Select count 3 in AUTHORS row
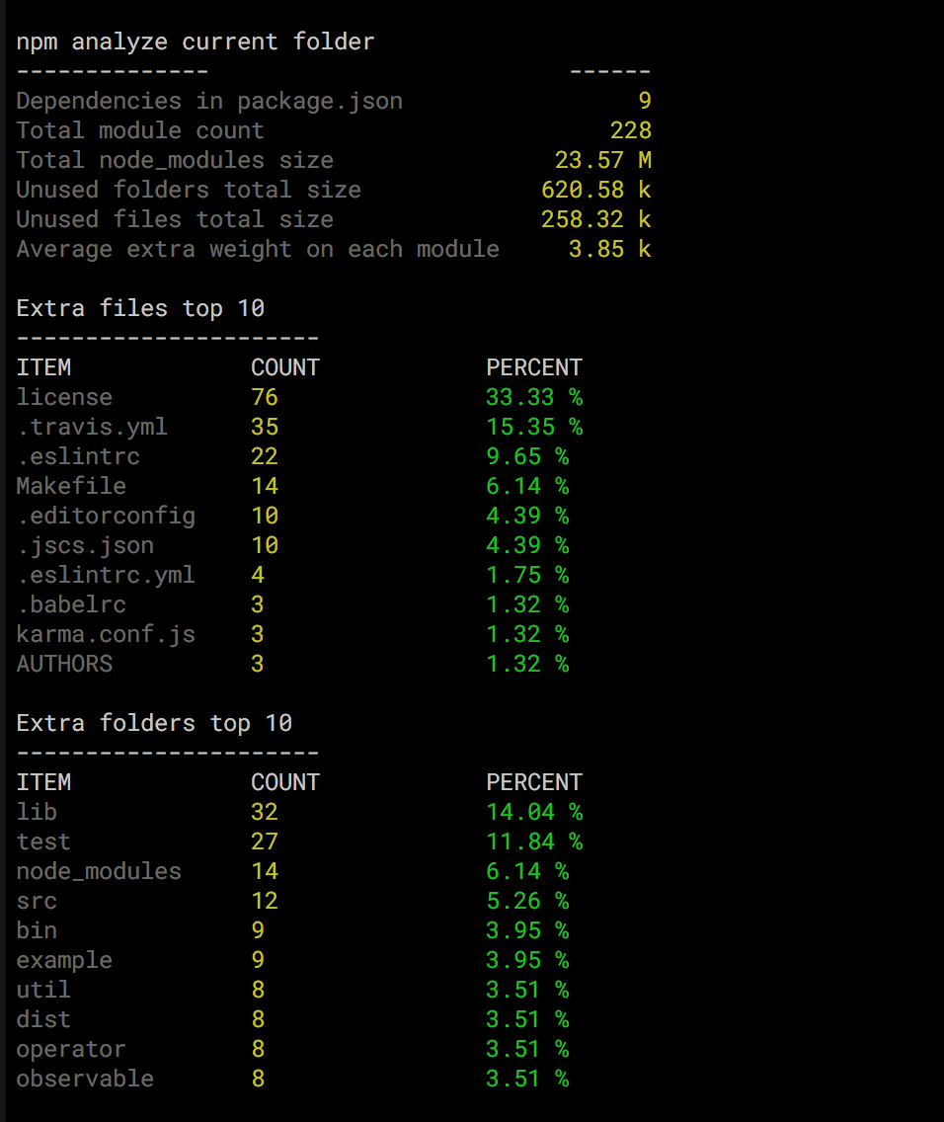The height and width of the screenshot is (1122, 944). [258, 664]
